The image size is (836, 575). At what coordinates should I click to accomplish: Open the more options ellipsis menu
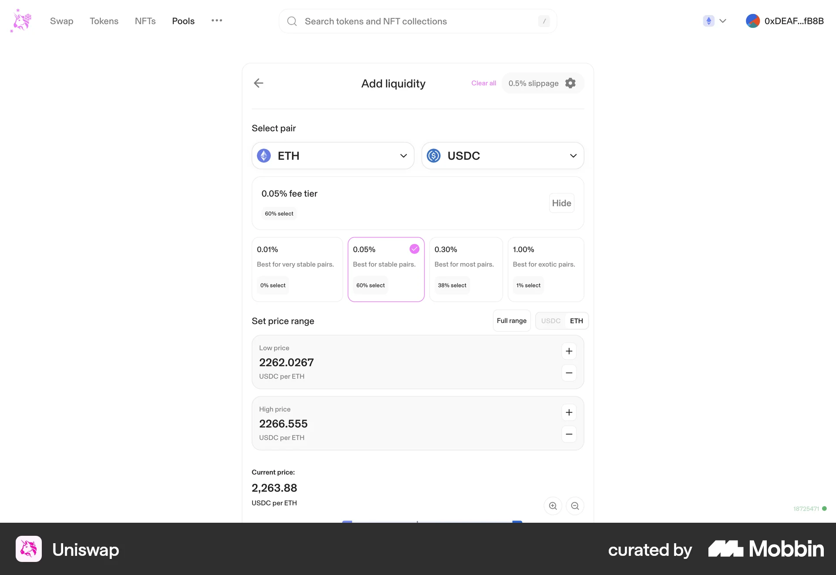coord(216,20)
